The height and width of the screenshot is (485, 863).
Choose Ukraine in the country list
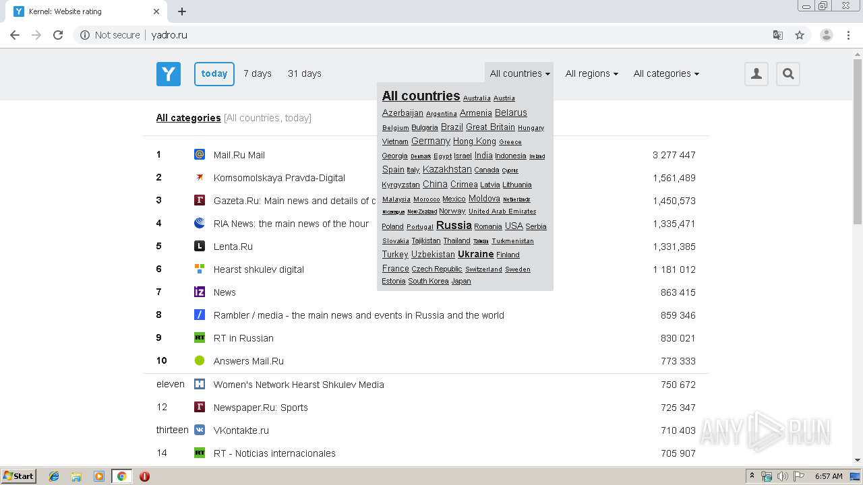(476, 254)
